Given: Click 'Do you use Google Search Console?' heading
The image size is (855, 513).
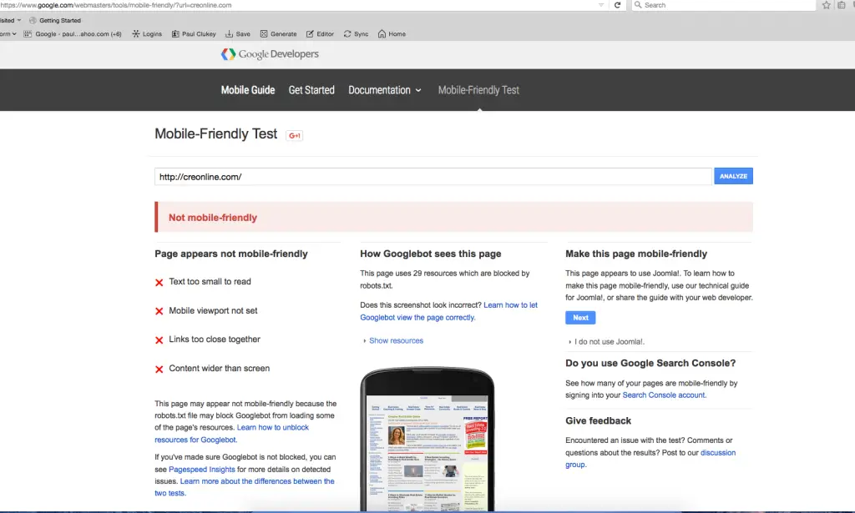Looking at the screenshot, I should [650, 363].
